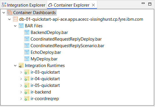Select ir-05-quickstart text

click(45, 85)
